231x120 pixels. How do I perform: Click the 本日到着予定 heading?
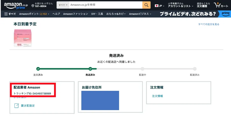tap(25, 24)
